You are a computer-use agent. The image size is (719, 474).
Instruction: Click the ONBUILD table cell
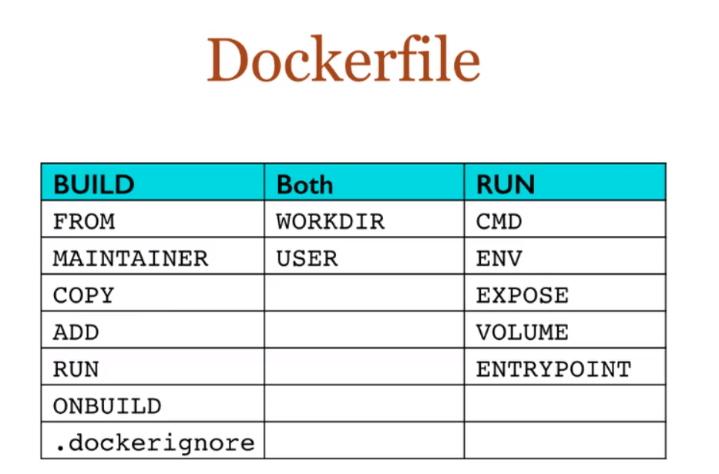tap(153, 403)
